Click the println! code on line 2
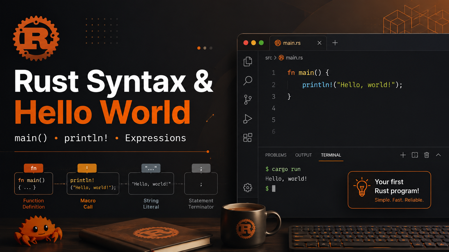Image resolution: width=449 pixels, height=252 pixels. (352, 85)
